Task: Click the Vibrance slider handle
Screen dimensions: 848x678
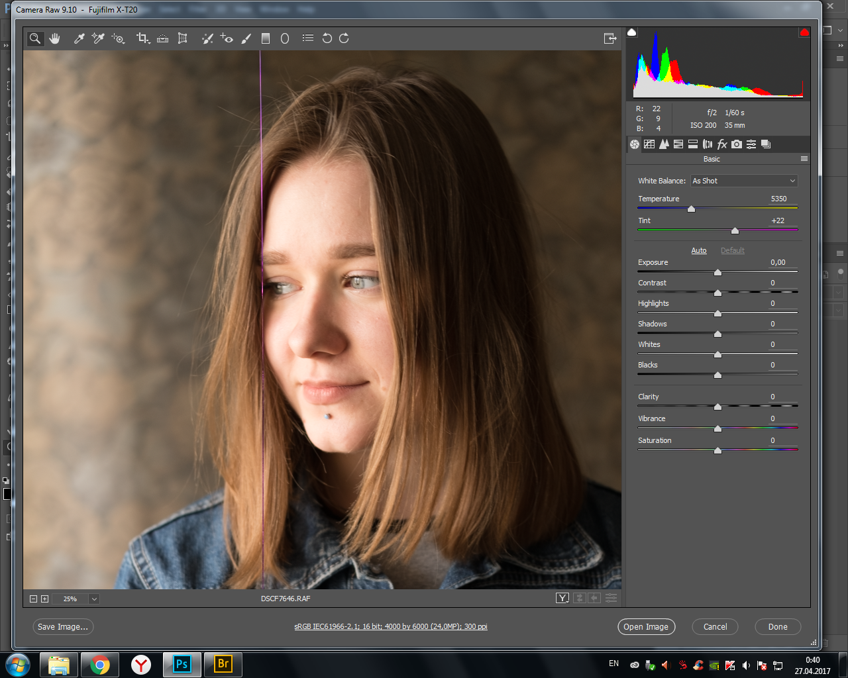Action: pyautogui.click(x=717, y=428)
